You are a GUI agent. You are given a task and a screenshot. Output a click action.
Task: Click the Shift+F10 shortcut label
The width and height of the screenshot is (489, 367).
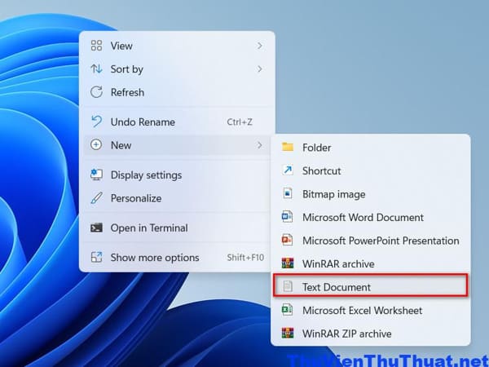tap(245, 258)
